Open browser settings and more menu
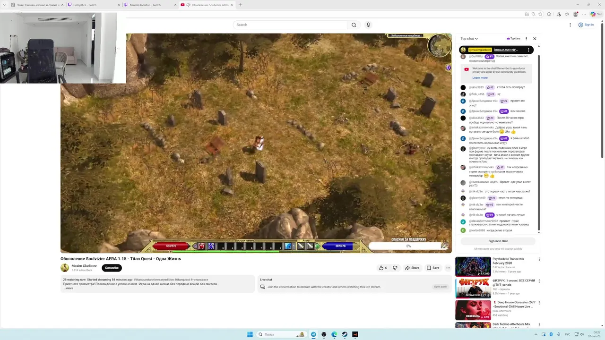This screenshot has width=605, height=340. coord(584,14)
